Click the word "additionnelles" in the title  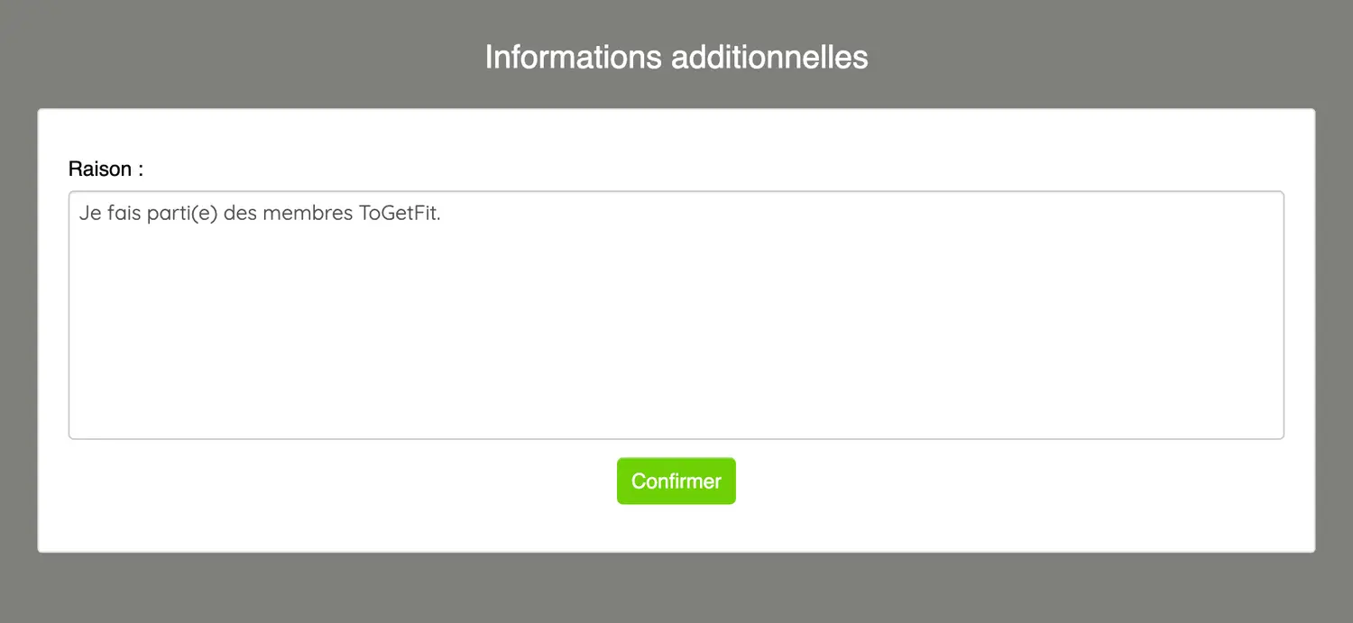[x=769, y=57]
